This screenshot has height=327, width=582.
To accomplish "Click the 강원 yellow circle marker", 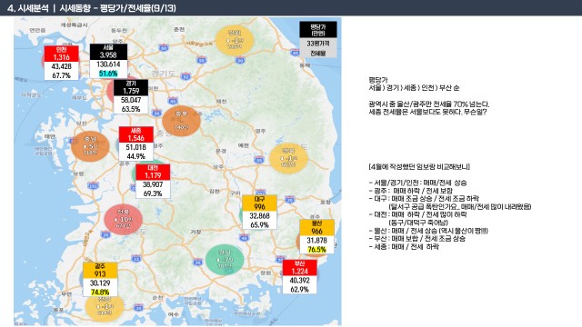I will point(235,40).
